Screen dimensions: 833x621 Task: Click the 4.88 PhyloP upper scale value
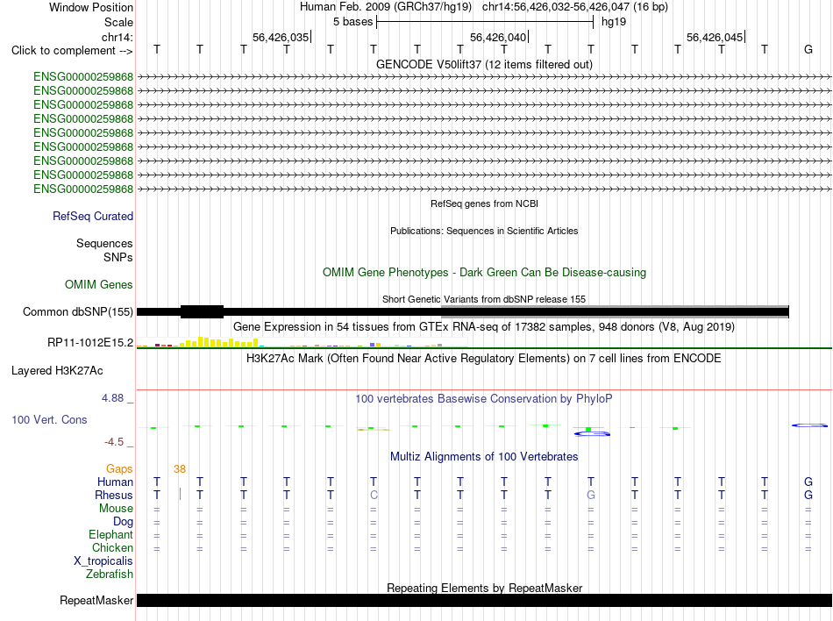point(112,398)
